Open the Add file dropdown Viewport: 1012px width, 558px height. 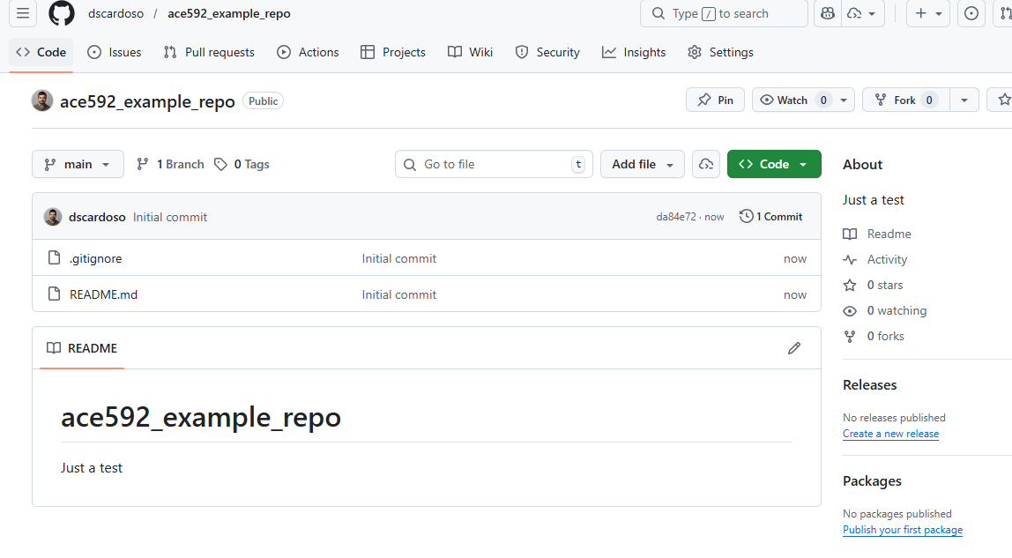pyautogui.click(x=643, y=165)
